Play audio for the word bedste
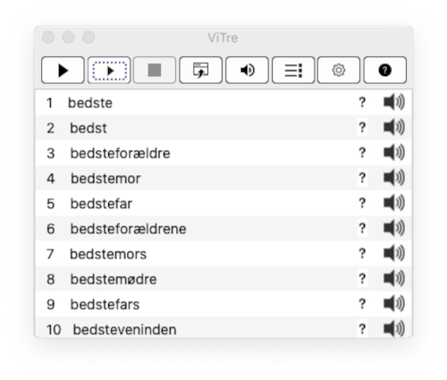Screen dimensions: 447x380 [393, 102]
